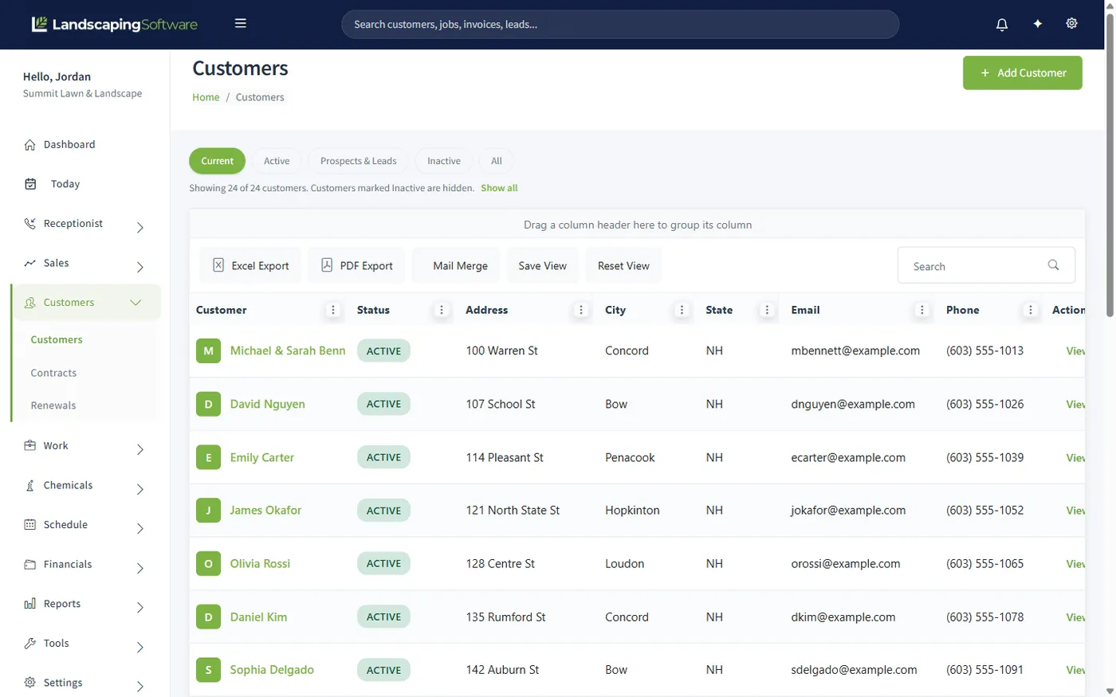Click the PDF Export file icon
Screen dimensions: 1116x697
pos(327,265)
